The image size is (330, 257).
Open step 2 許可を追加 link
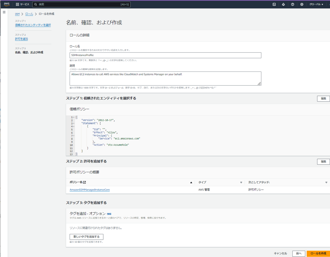(x=21, y=39)
